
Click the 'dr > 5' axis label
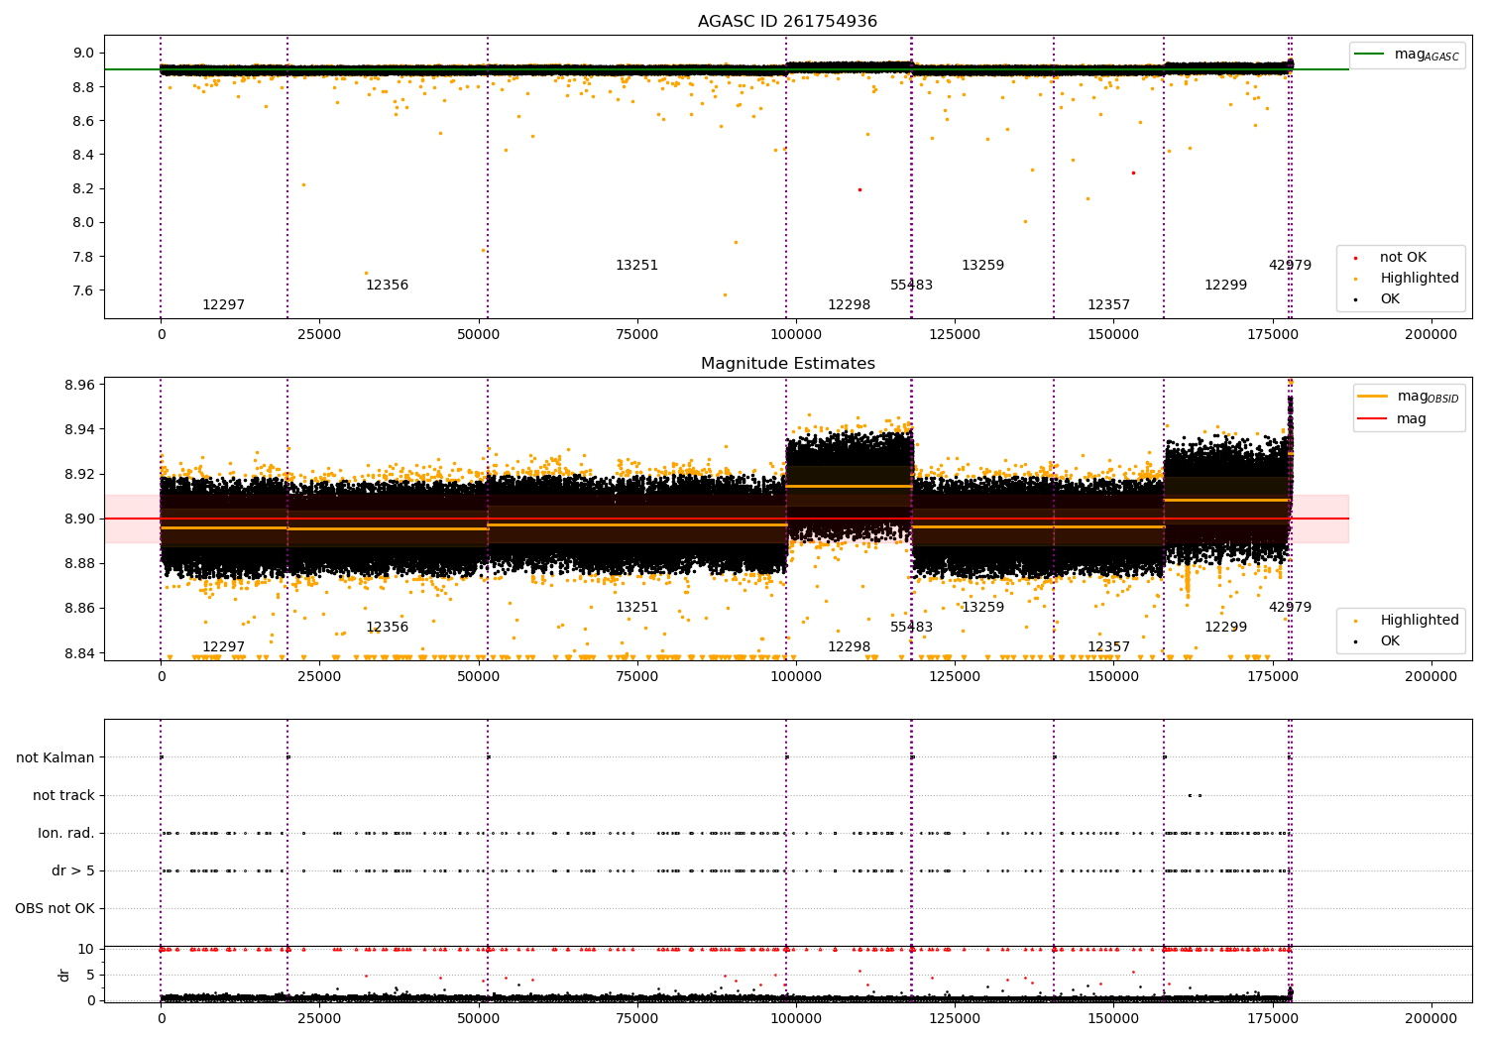[x=73, y=871]
